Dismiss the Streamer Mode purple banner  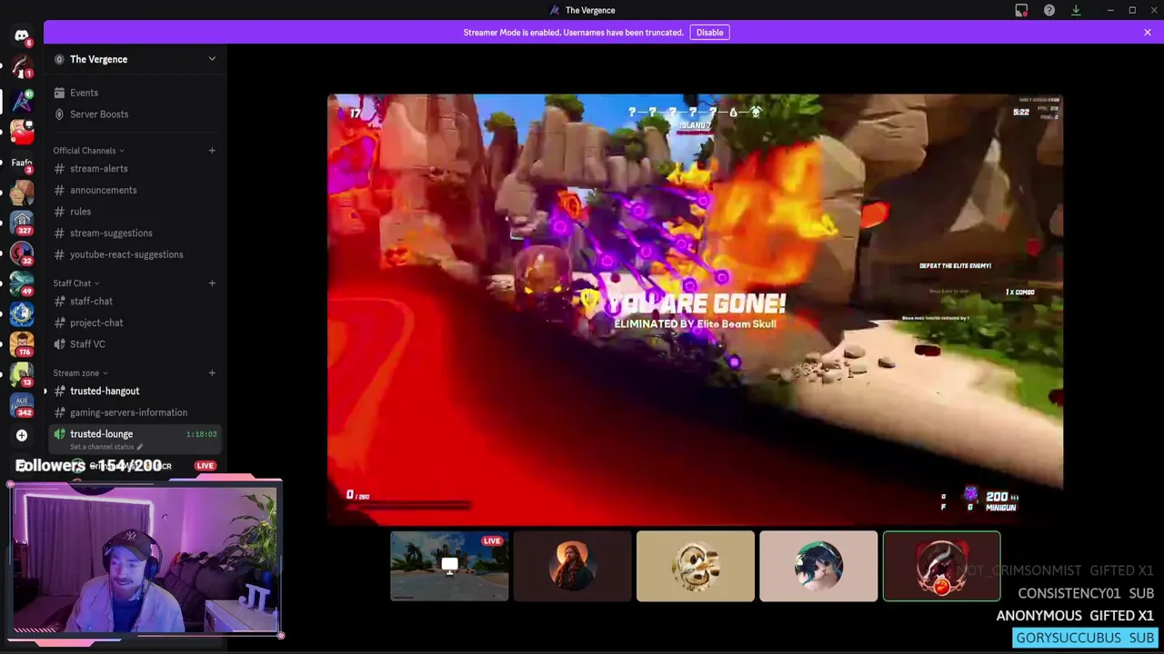coord(1148,32)
